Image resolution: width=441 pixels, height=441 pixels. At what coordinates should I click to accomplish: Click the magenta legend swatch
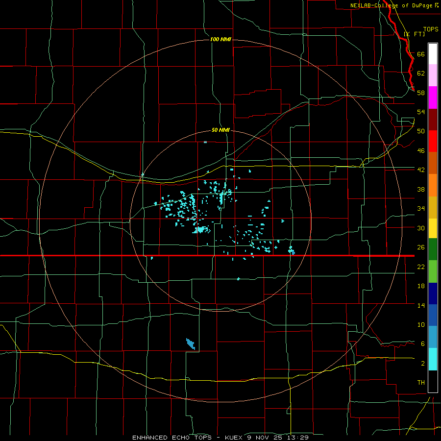point(433,98)
